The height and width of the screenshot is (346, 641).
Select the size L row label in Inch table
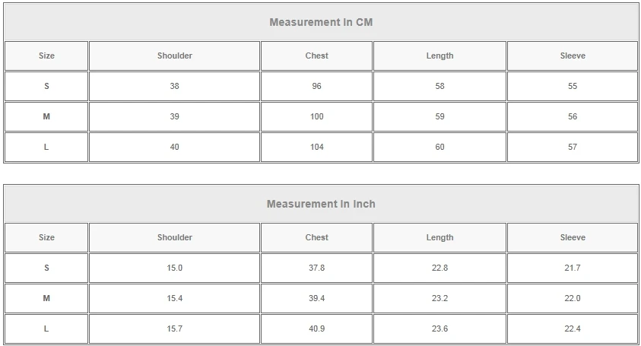46,329
